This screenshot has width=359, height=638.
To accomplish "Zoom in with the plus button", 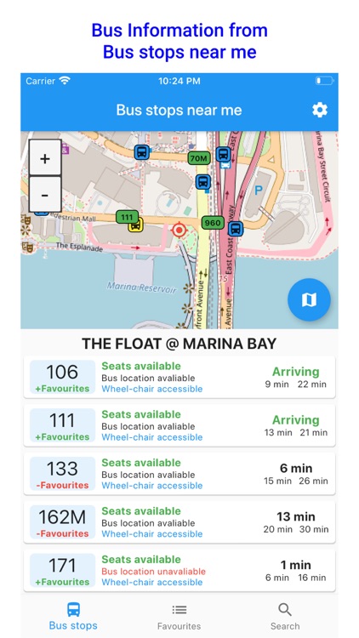I will [x=45, y=158].
